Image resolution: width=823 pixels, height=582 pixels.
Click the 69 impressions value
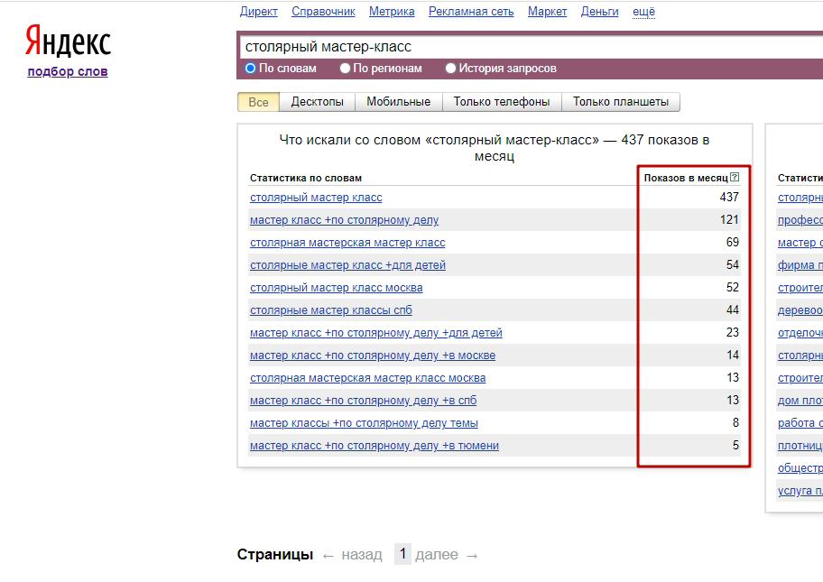[x=733, y=243]
